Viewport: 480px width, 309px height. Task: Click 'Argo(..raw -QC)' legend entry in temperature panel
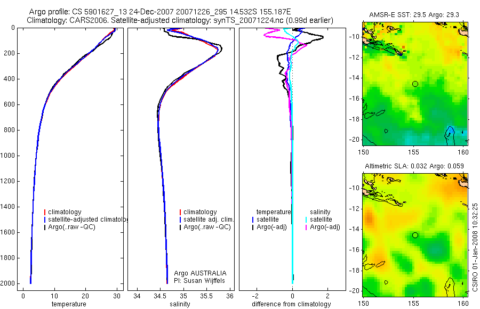pos(71,227)
